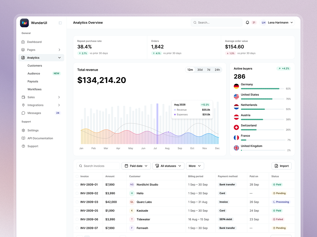The image size is (317, 237).
Task: Switch to the 30d time range
Action: [x=200, y=70]
